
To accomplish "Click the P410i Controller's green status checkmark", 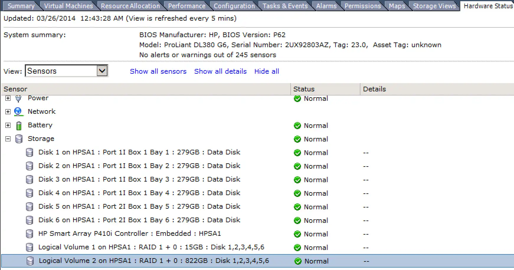I will 297,234.
